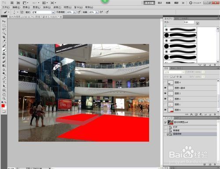Screen dimensions: 220x169
Task: Select the Blur tool
Action: 4,70
